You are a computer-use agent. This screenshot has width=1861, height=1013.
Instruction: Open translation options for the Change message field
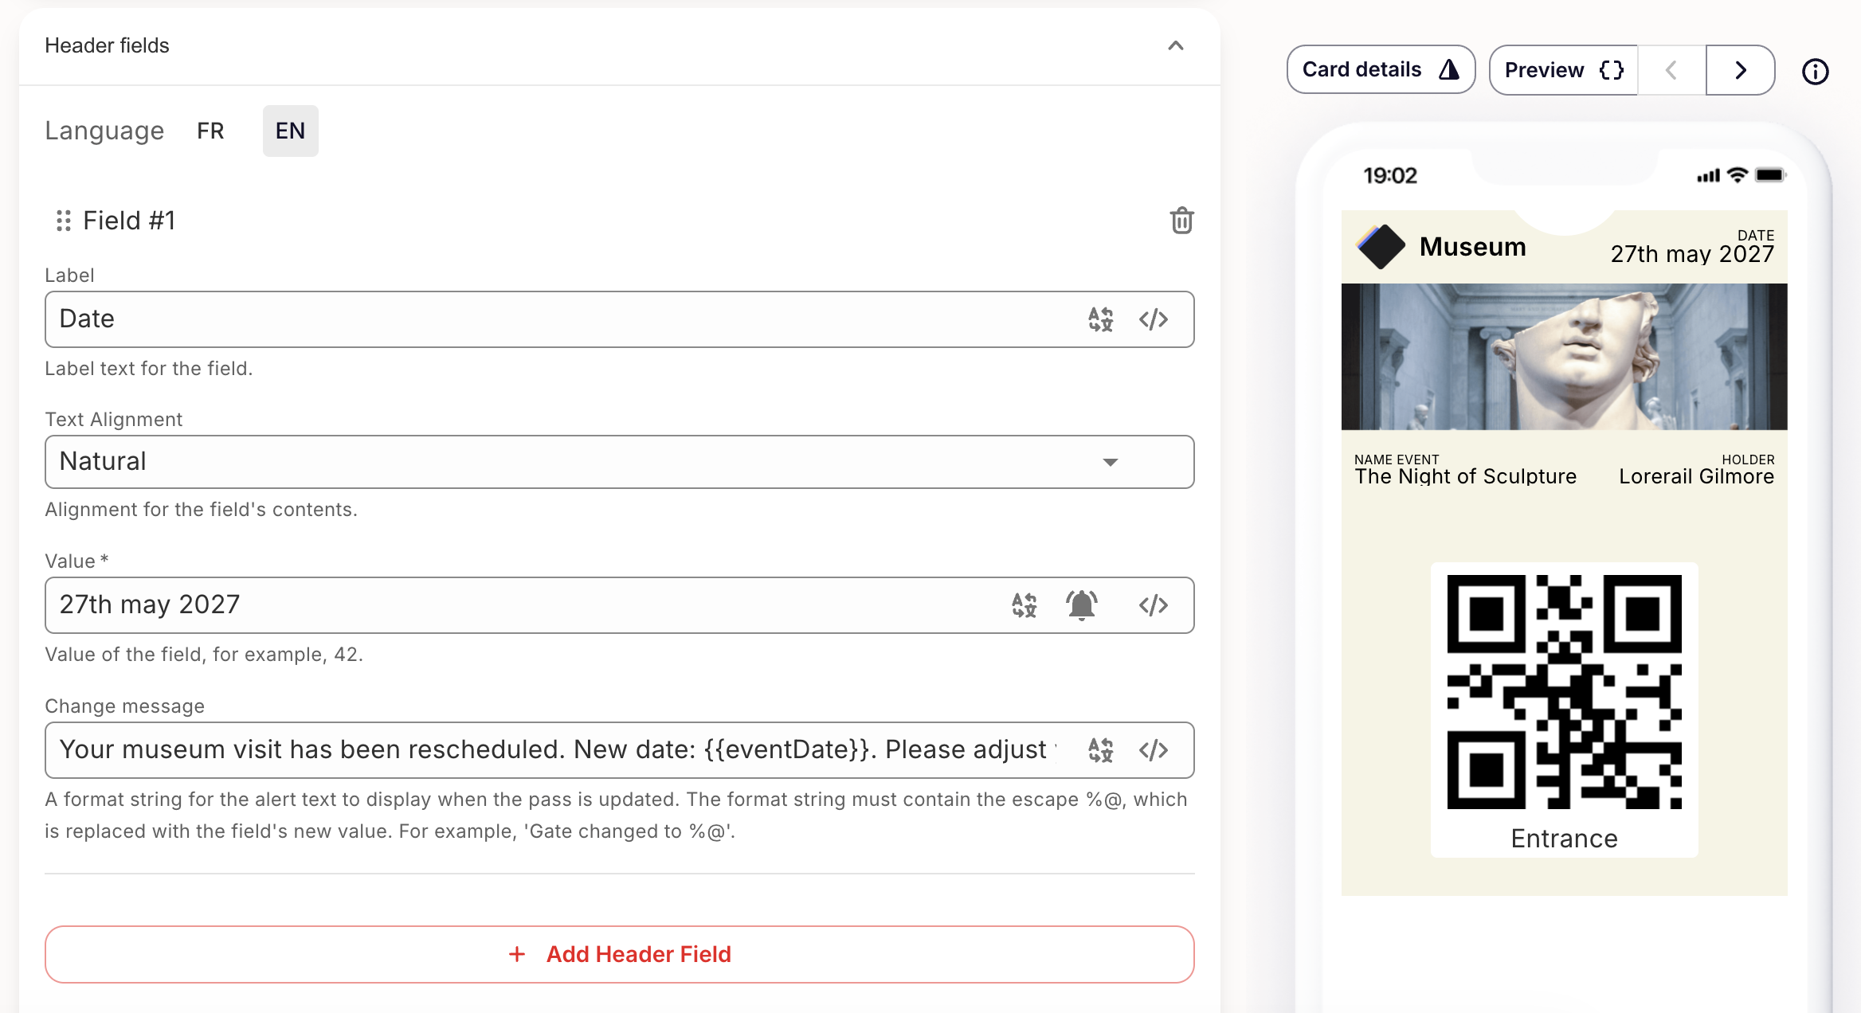tap(1100, 749)
